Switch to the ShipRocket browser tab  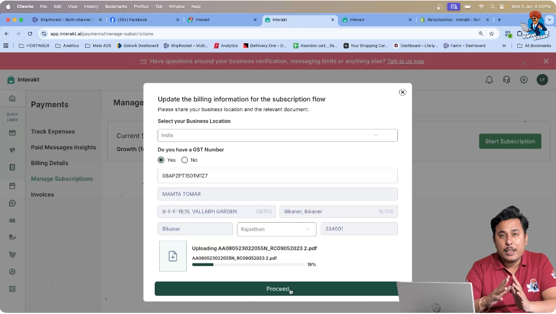click(x=67, y=19)
